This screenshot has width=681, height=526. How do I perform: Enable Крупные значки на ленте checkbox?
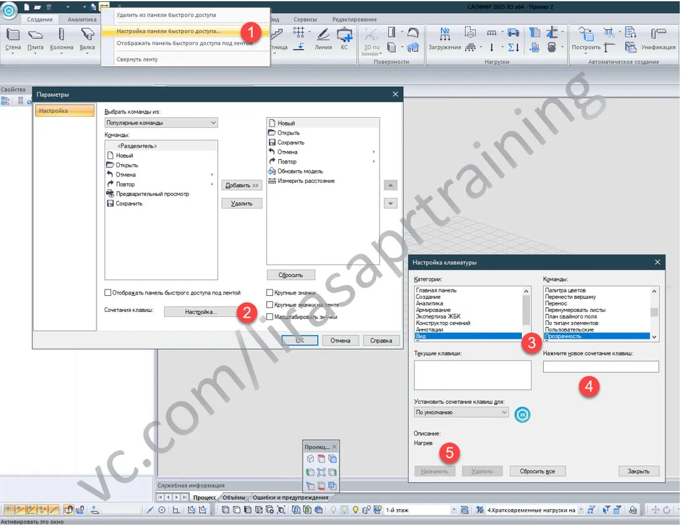point(270,304)
